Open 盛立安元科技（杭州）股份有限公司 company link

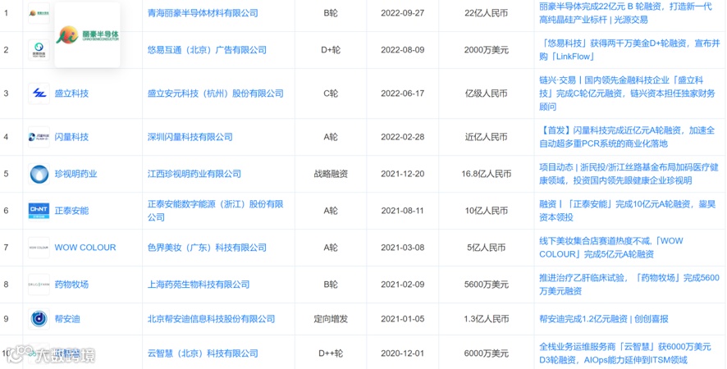(x=216, y=93)
